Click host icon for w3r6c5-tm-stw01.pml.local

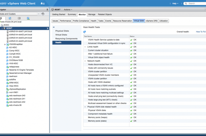[8, 31]
